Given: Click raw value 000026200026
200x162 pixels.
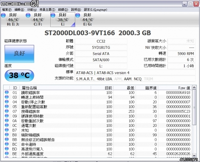Looking at the screenshot, I should click(x=178, y=154).
